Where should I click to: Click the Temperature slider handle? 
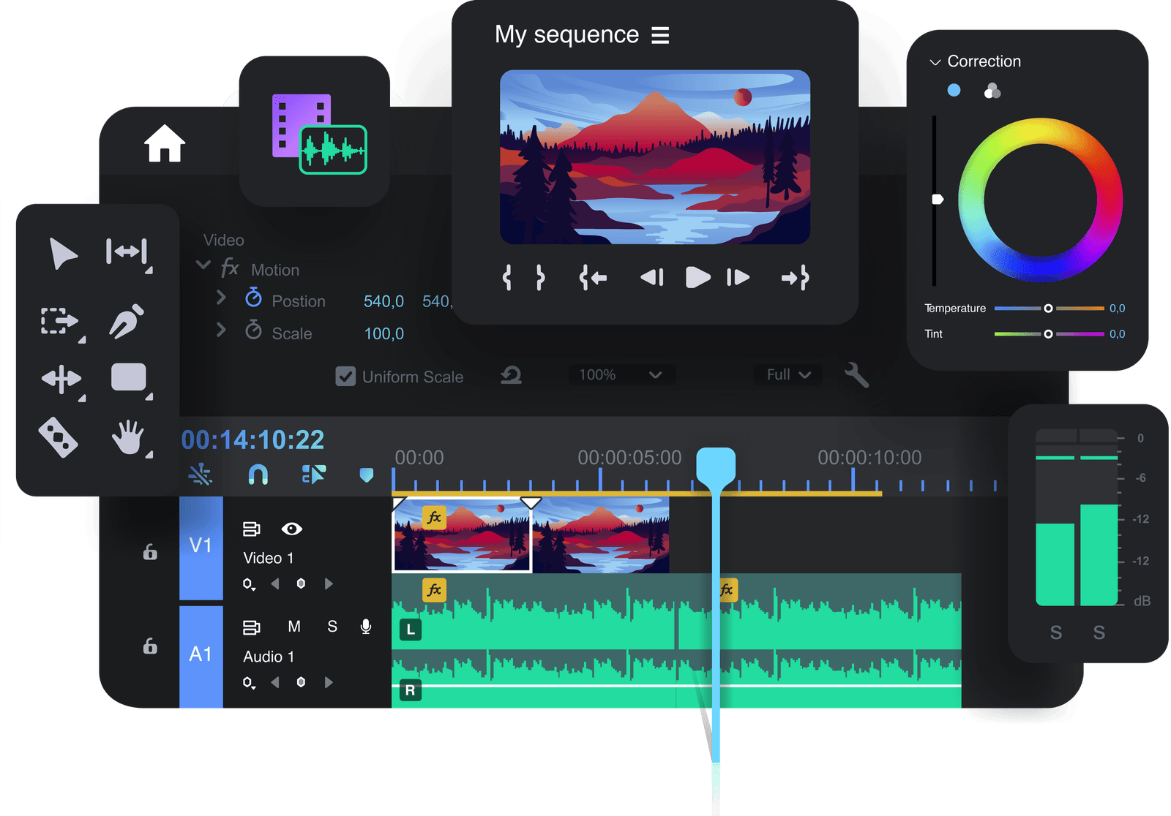(x=1048, y=309)
